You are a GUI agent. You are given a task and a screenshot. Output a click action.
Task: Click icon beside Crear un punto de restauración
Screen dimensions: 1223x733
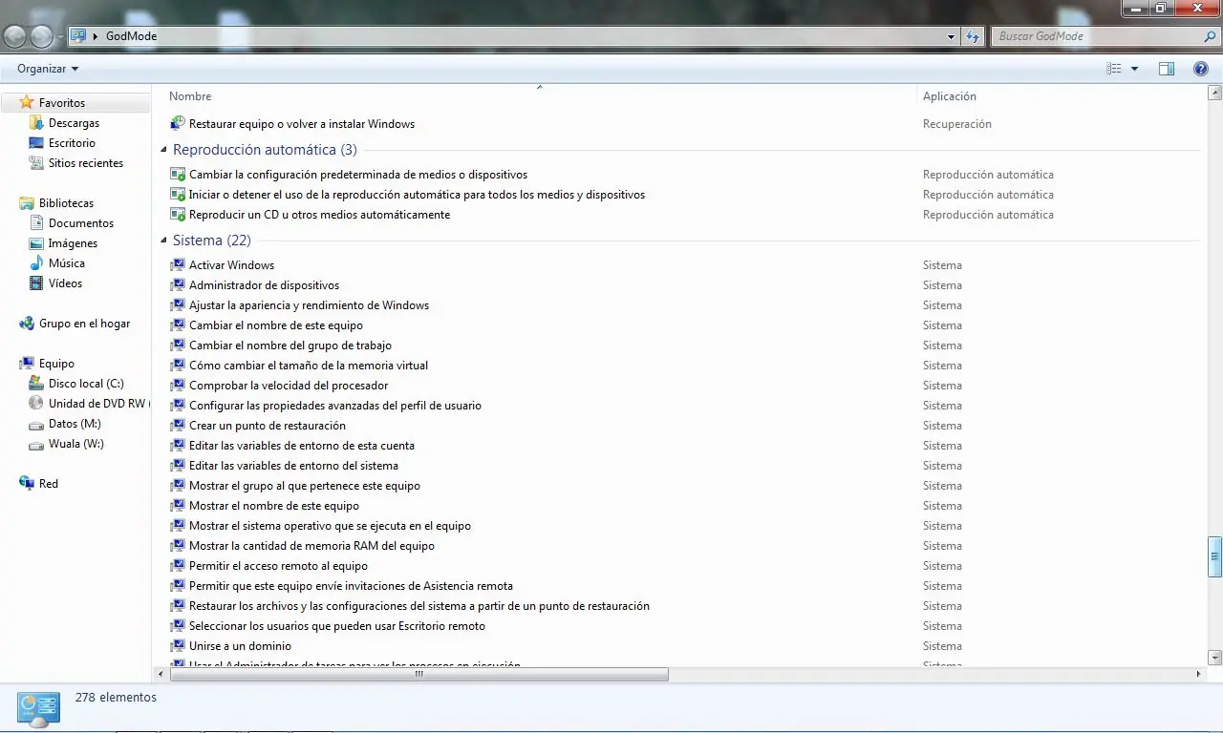178,426
